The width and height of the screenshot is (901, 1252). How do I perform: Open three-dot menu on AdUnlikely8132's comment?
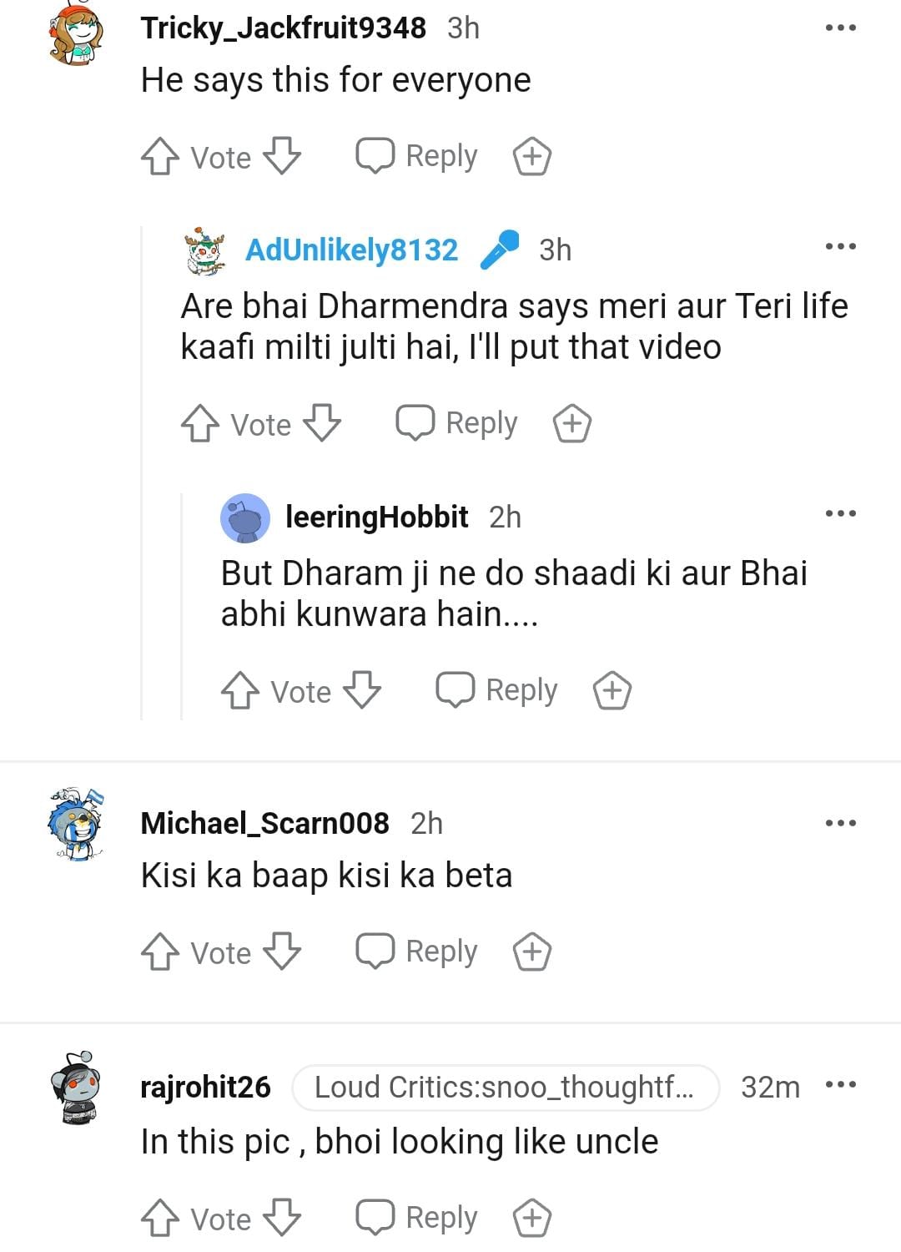[x=840, y=247]
